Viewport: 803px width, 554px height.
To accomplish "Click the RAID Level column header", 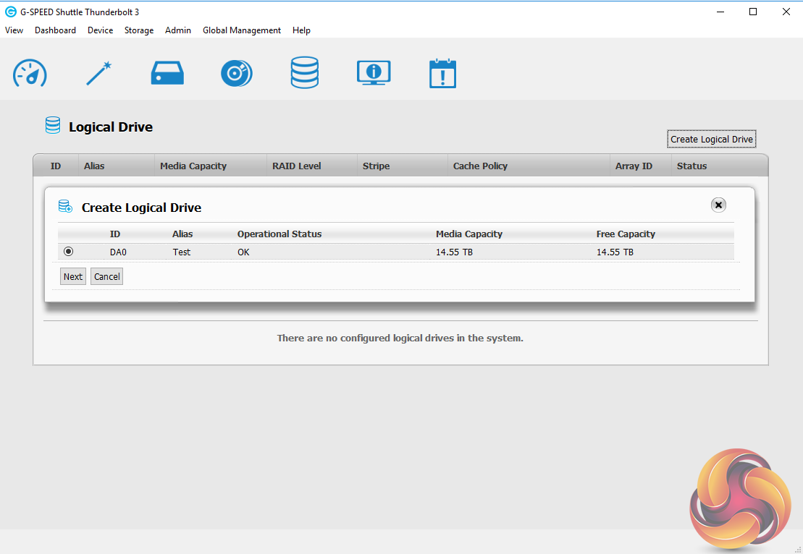I will (296, 166).
